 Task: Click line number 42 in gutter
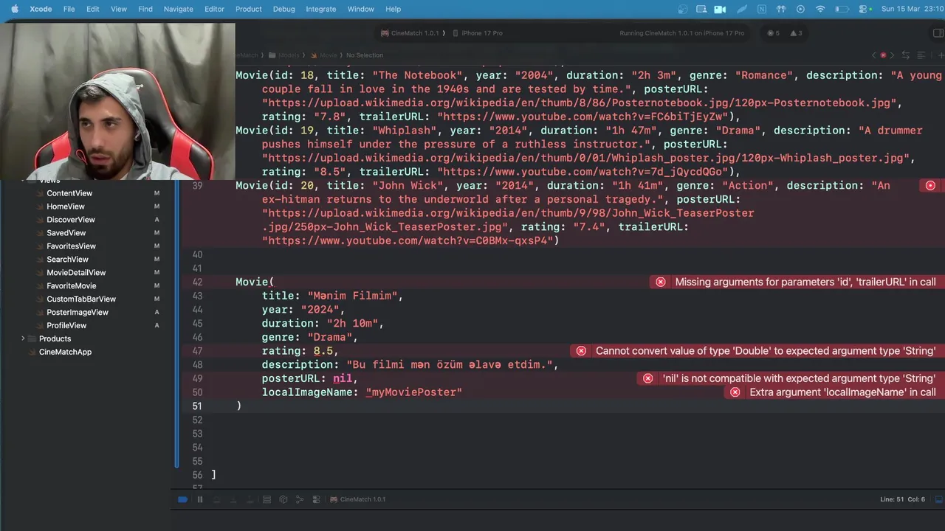click(196, 282)
